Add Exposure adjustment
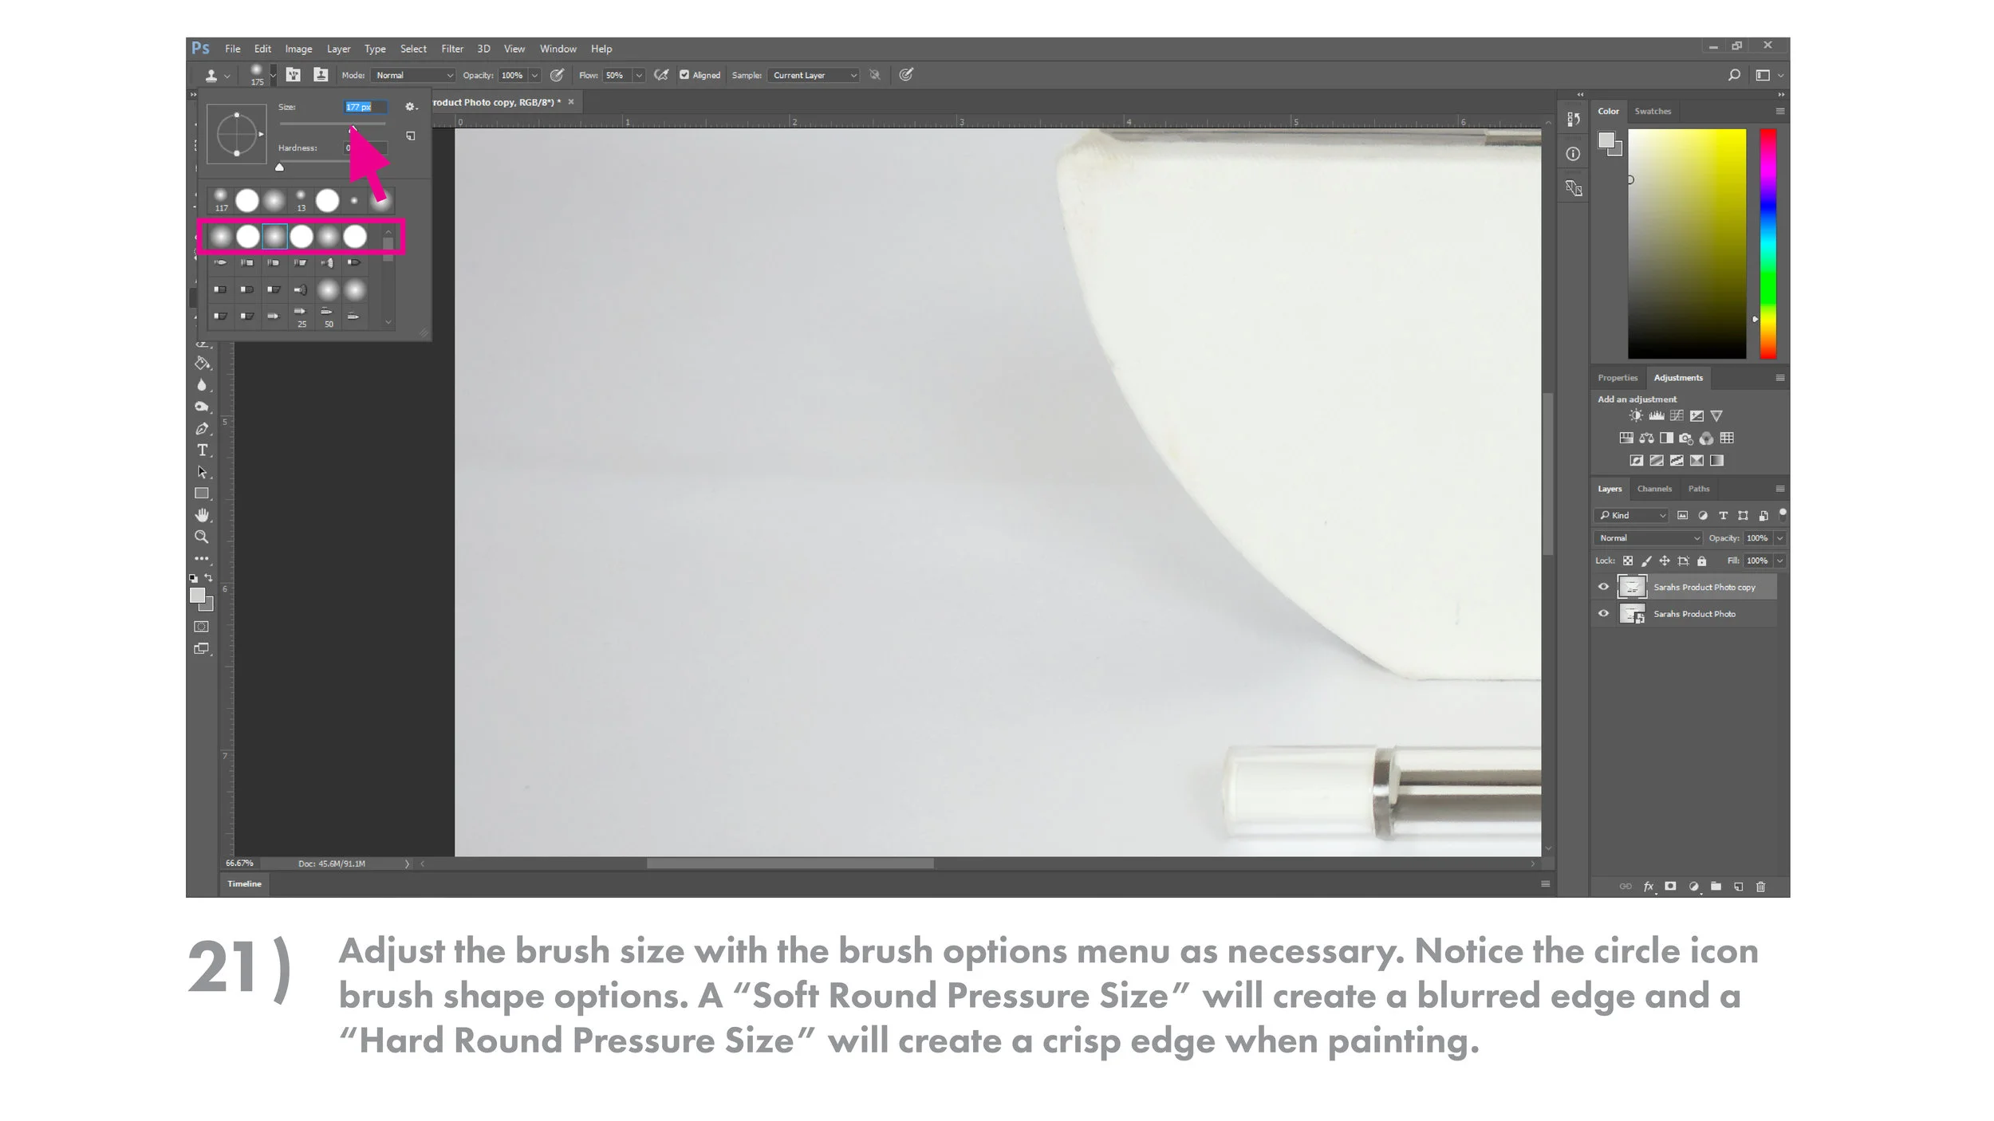 tap(1696, 416)
